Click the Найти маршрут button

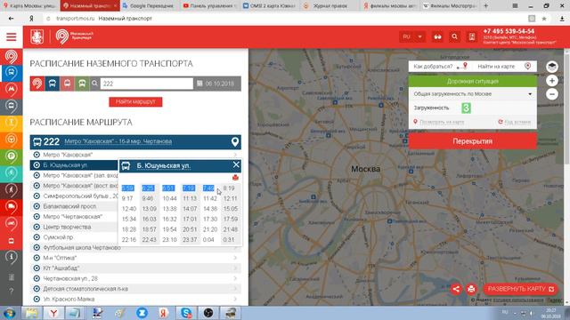tap(135, 101)
